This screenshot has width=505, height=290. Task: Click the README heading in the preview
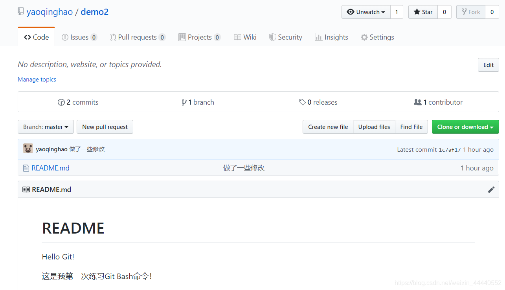pos(73,228)
